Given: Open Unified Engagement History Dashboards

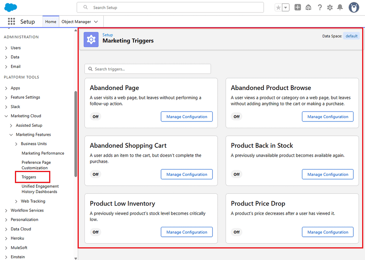Looking at the screenshot, I should coord(40,189).
